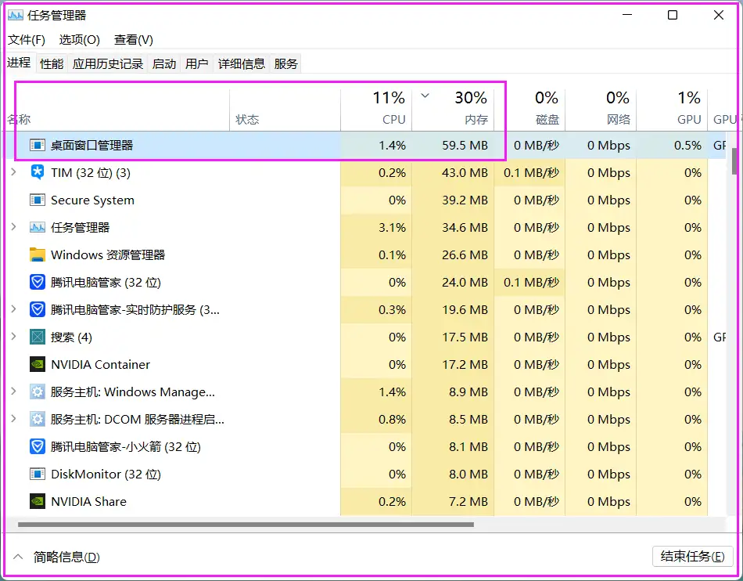Click the 3.1% CPU value

[x=393, y=228]
